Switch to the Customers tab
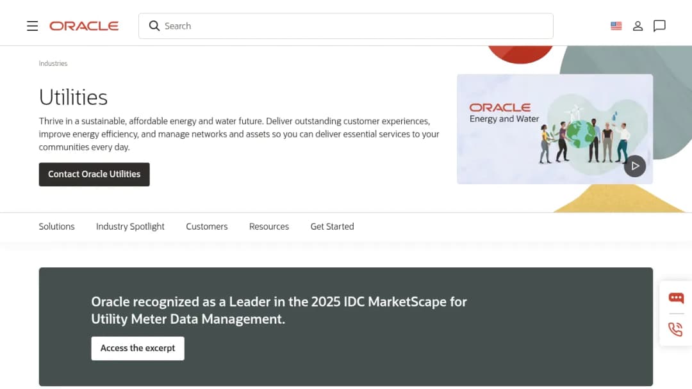This screenshot has height=389, width=692. pyautogui.click(x=206, y=226)
